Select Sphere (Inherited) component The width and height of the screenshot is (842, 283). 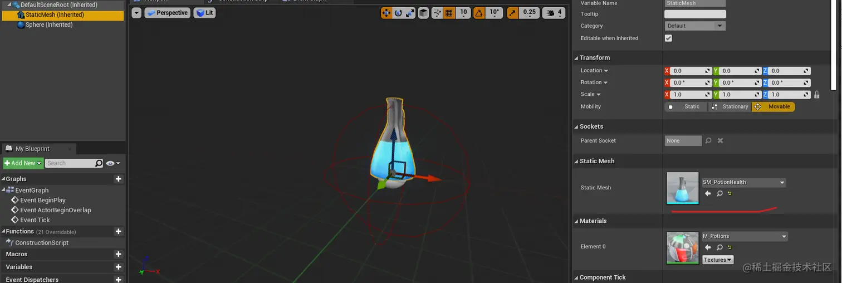(49, 25)
